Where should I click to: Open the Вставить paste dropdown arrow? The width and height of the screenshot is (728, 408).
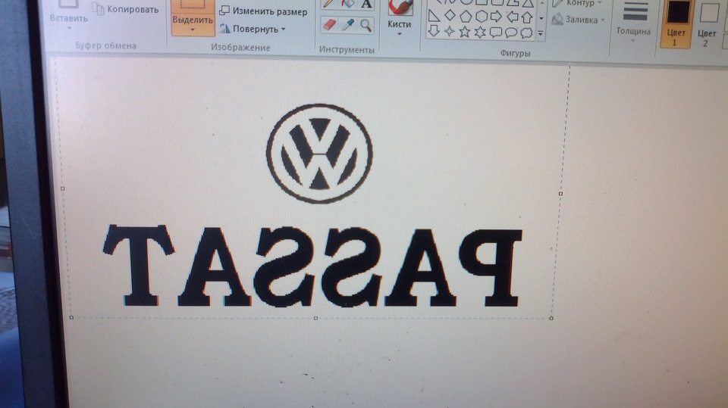coord(69,30)
